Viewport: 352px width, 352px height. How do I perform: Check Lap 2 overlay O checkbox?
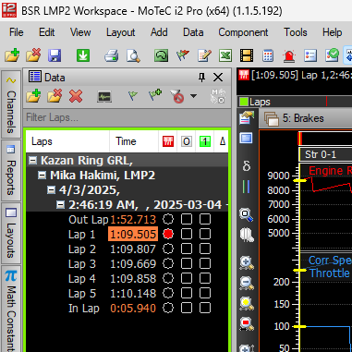pos(187,249)
